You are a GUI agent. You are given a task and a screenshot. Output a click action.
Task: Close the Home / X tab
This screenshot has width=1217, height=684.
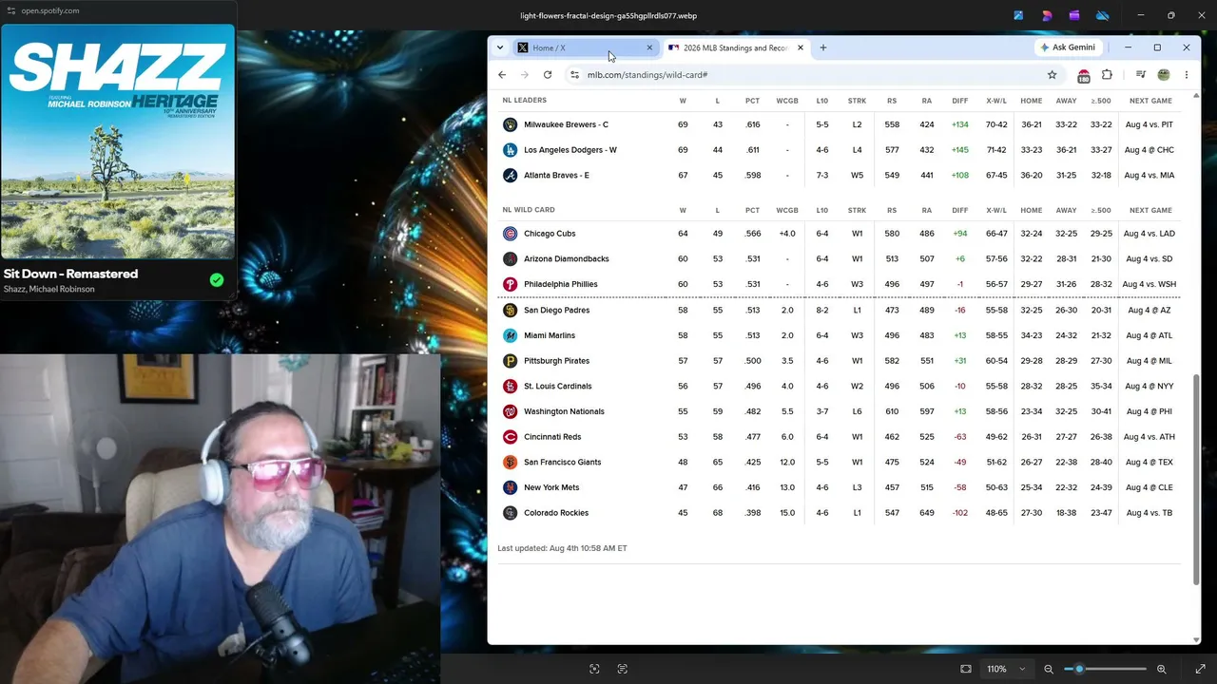(649, 47)
